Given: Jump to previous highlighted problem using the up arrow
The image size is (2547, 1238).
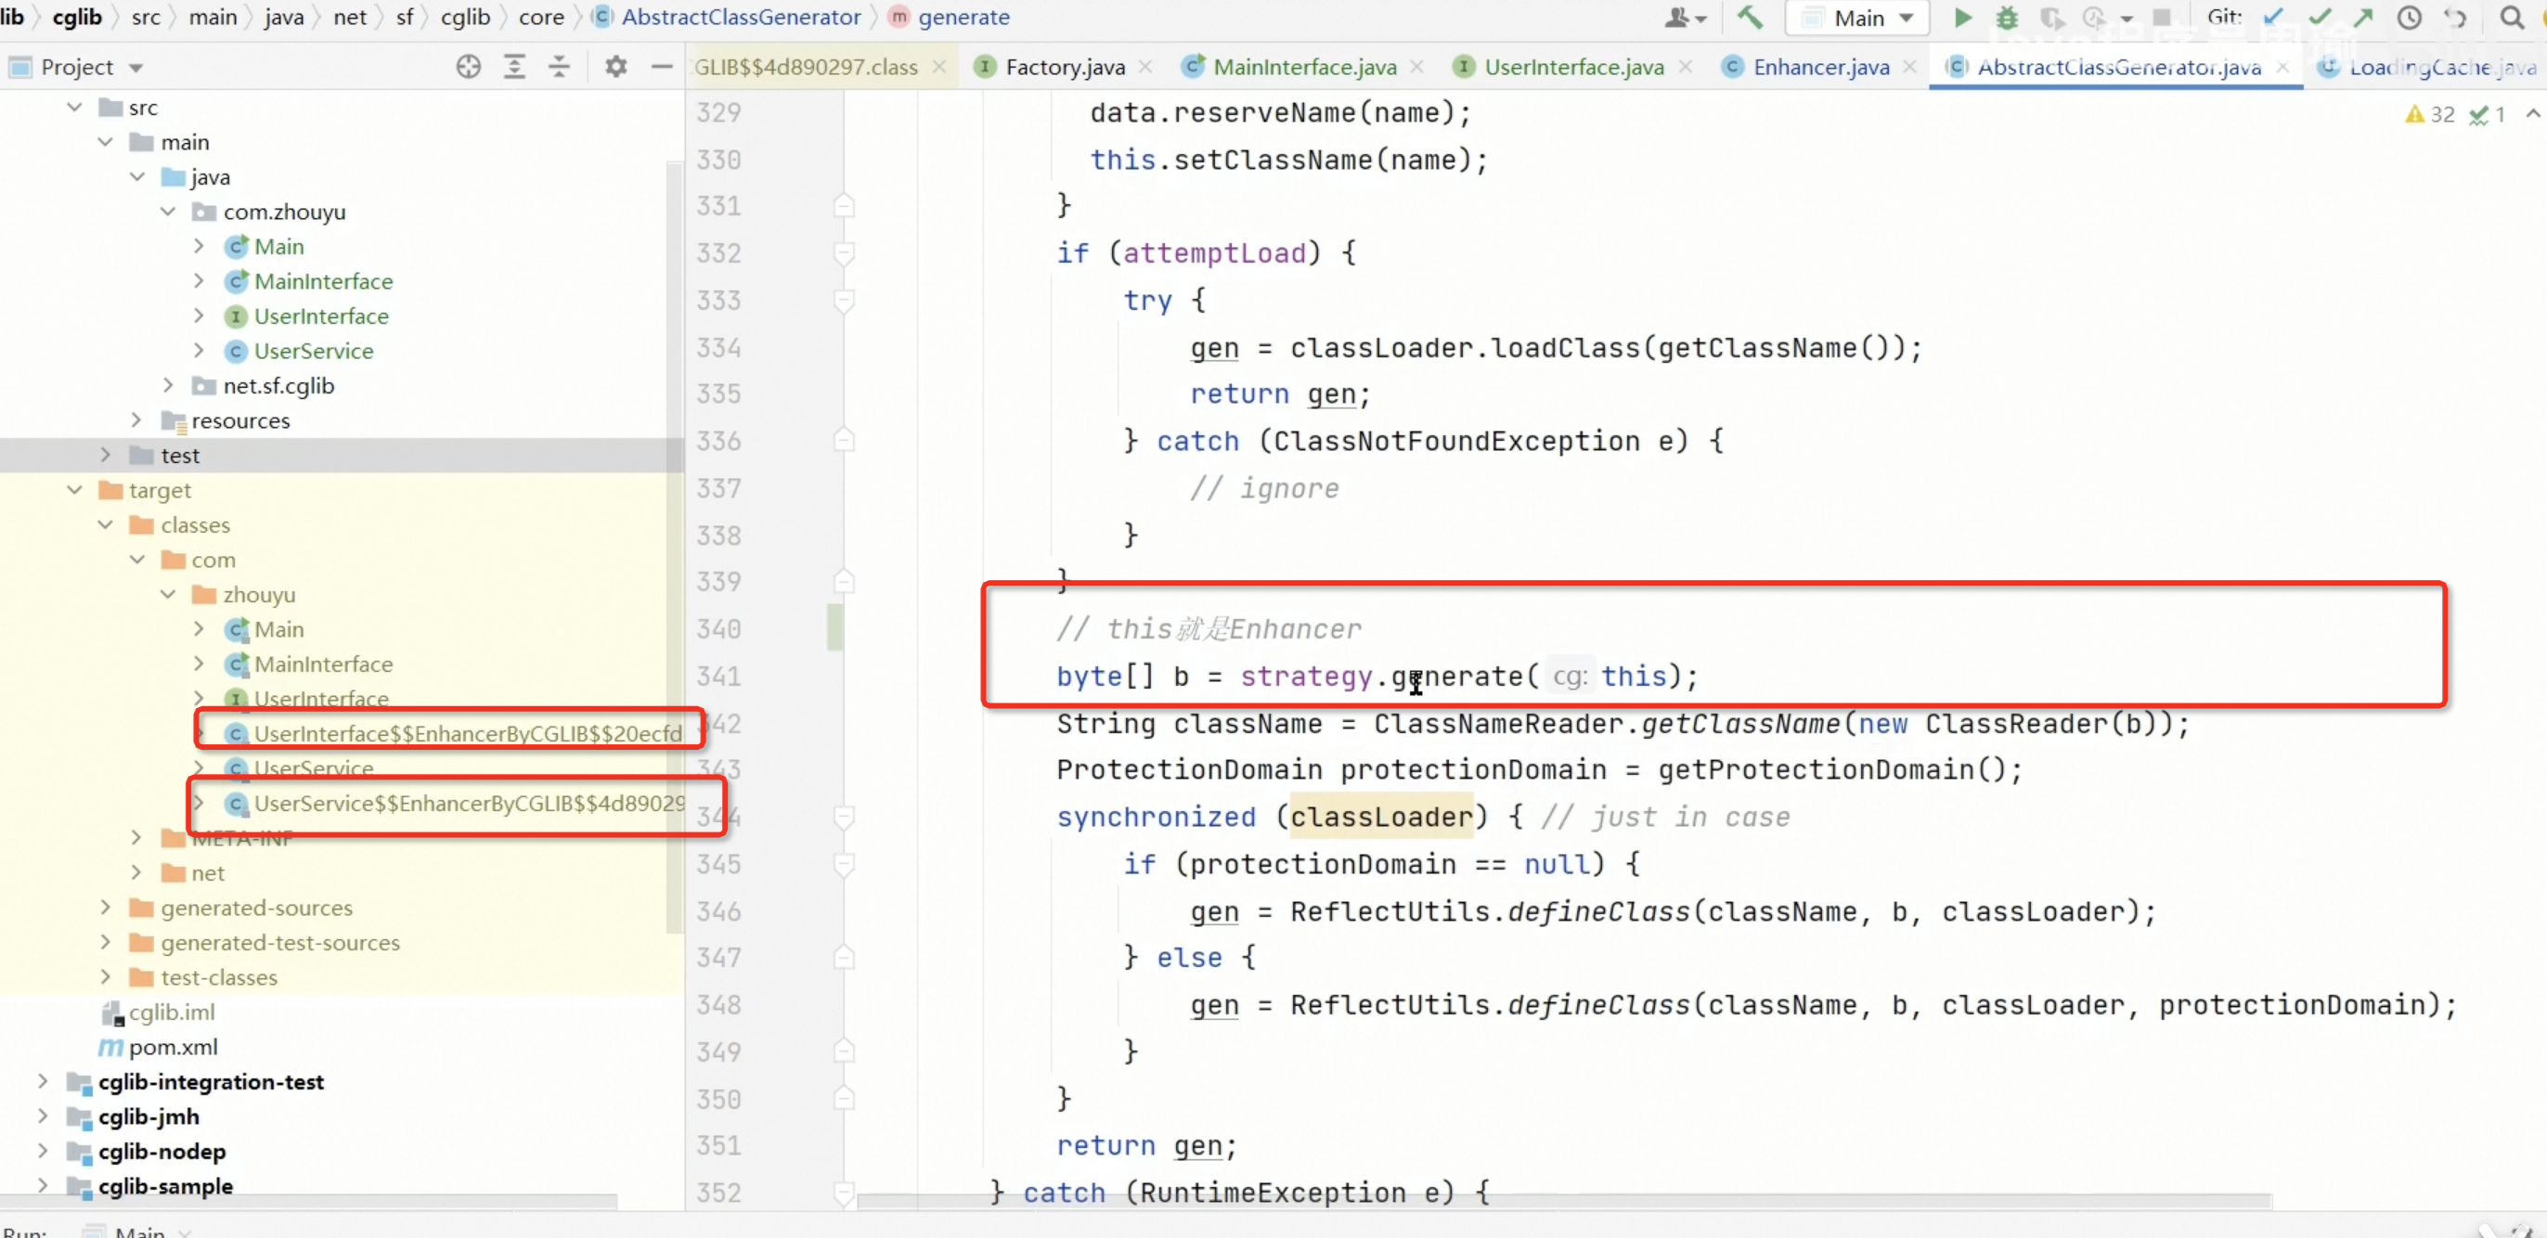Looking at the screenshot, I should 2532,114.
